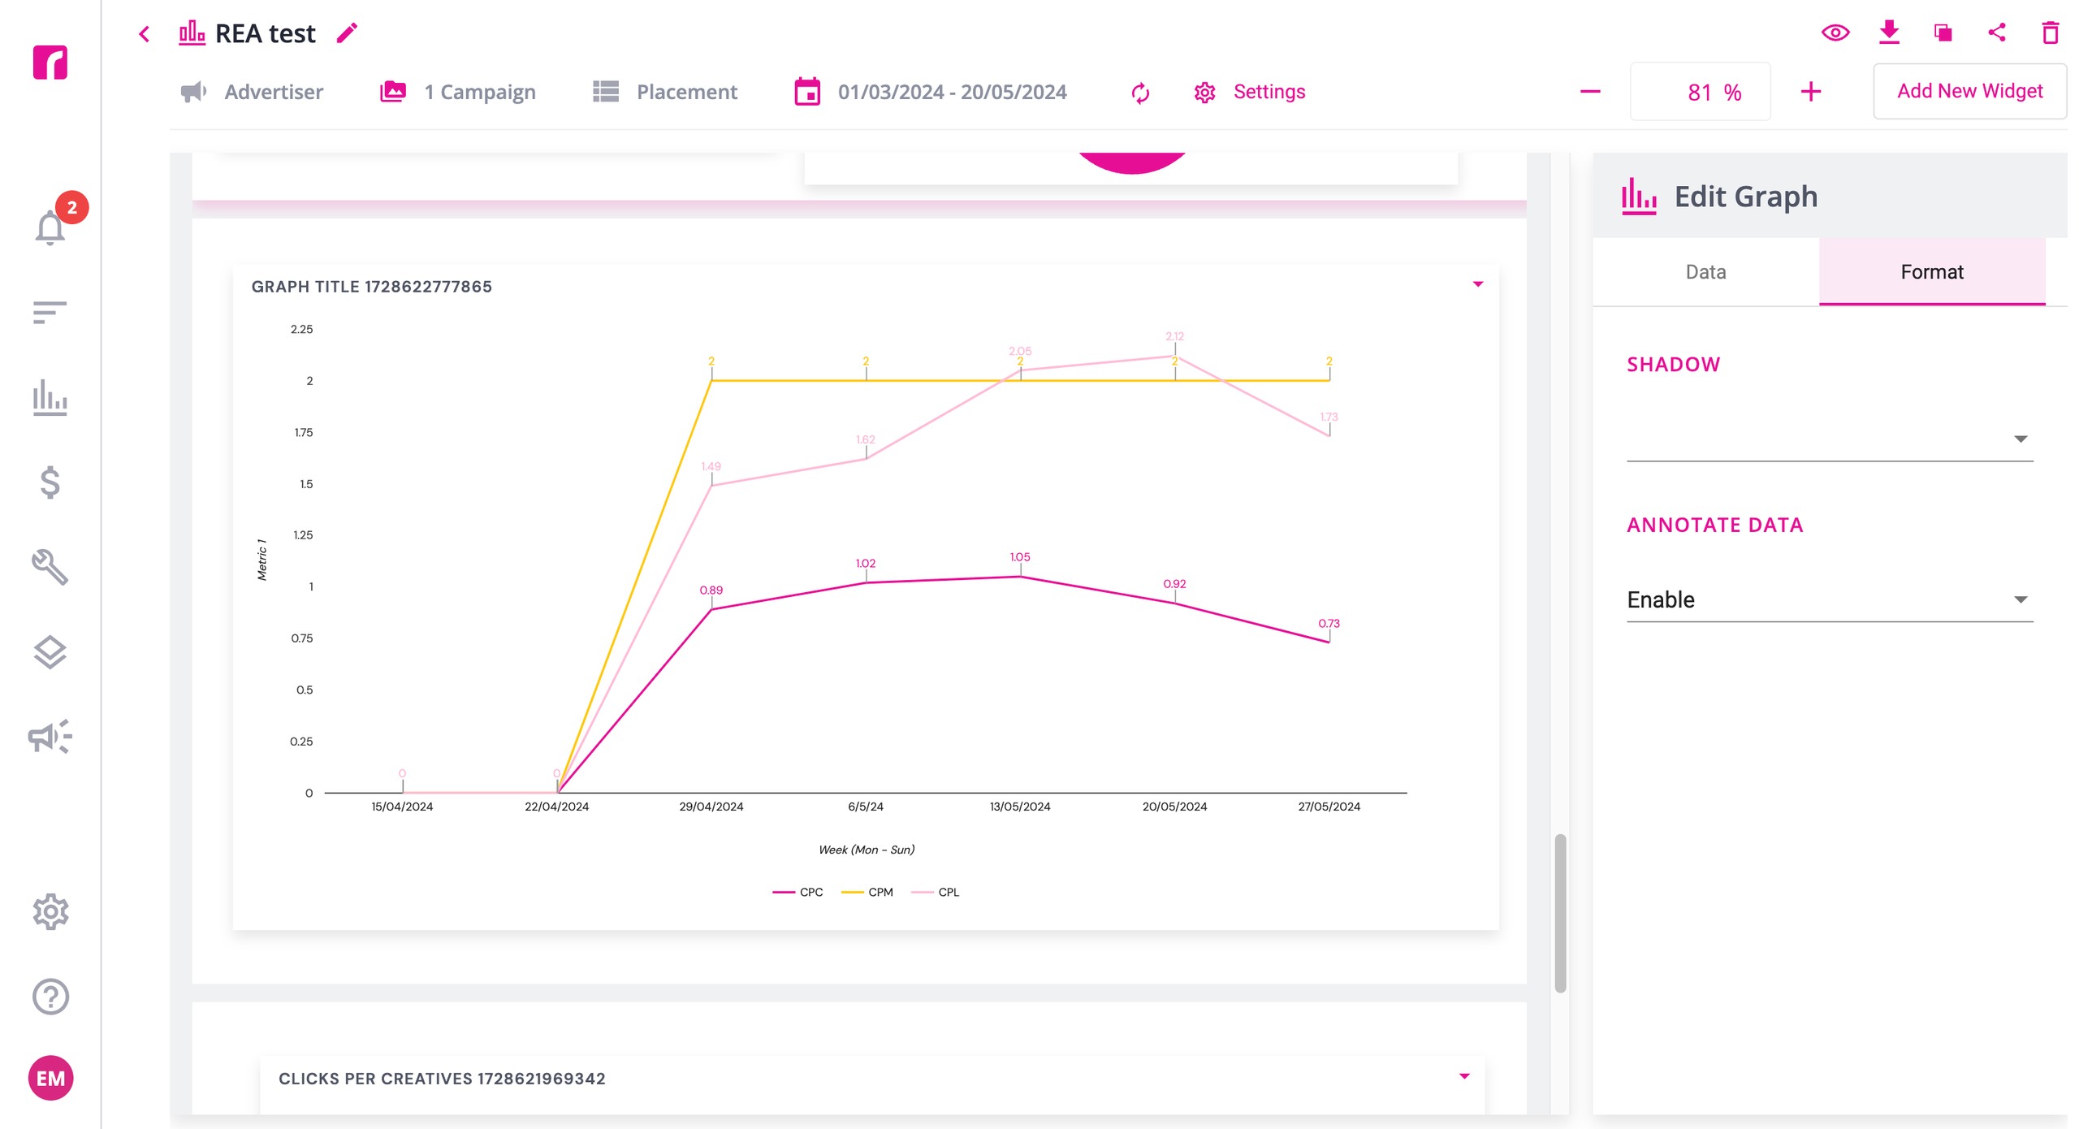The image size is (2079, 1129).
Task: Open the notifications bell
Action: [x=50, y=227]
